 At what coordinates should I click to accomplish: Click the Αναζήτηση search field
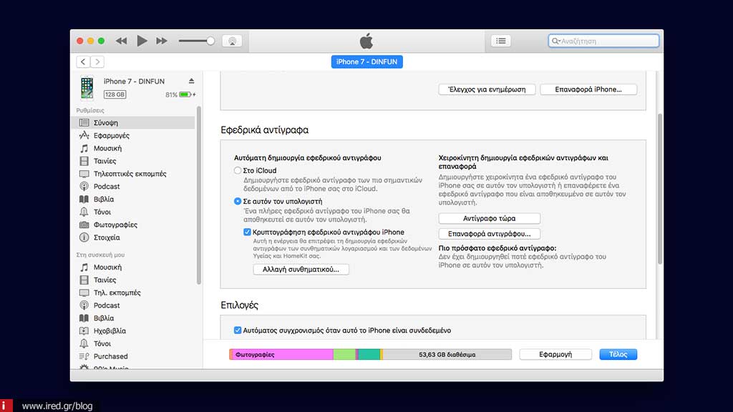click(x=603, y=41)
